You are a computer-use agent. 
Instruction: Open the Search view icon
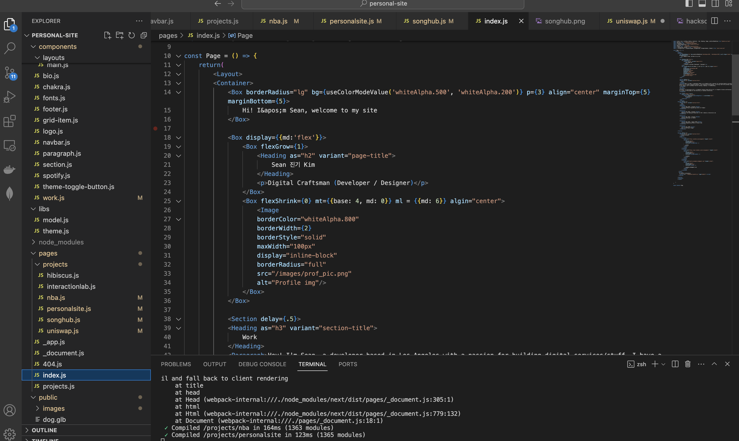point(10,48)
